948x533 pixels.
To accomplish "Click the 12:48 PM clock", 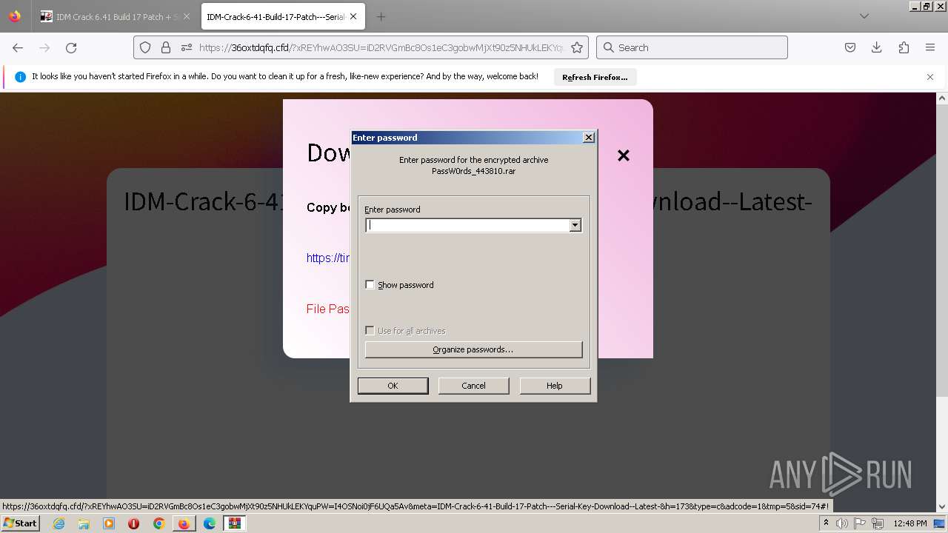I will [x=910, y=523].
